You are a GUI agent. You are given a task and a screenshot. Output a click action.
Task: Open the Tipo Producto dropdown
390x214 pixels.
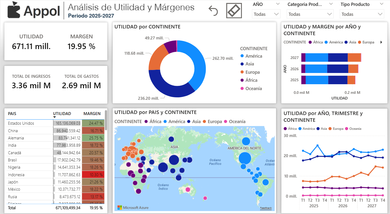382,4
